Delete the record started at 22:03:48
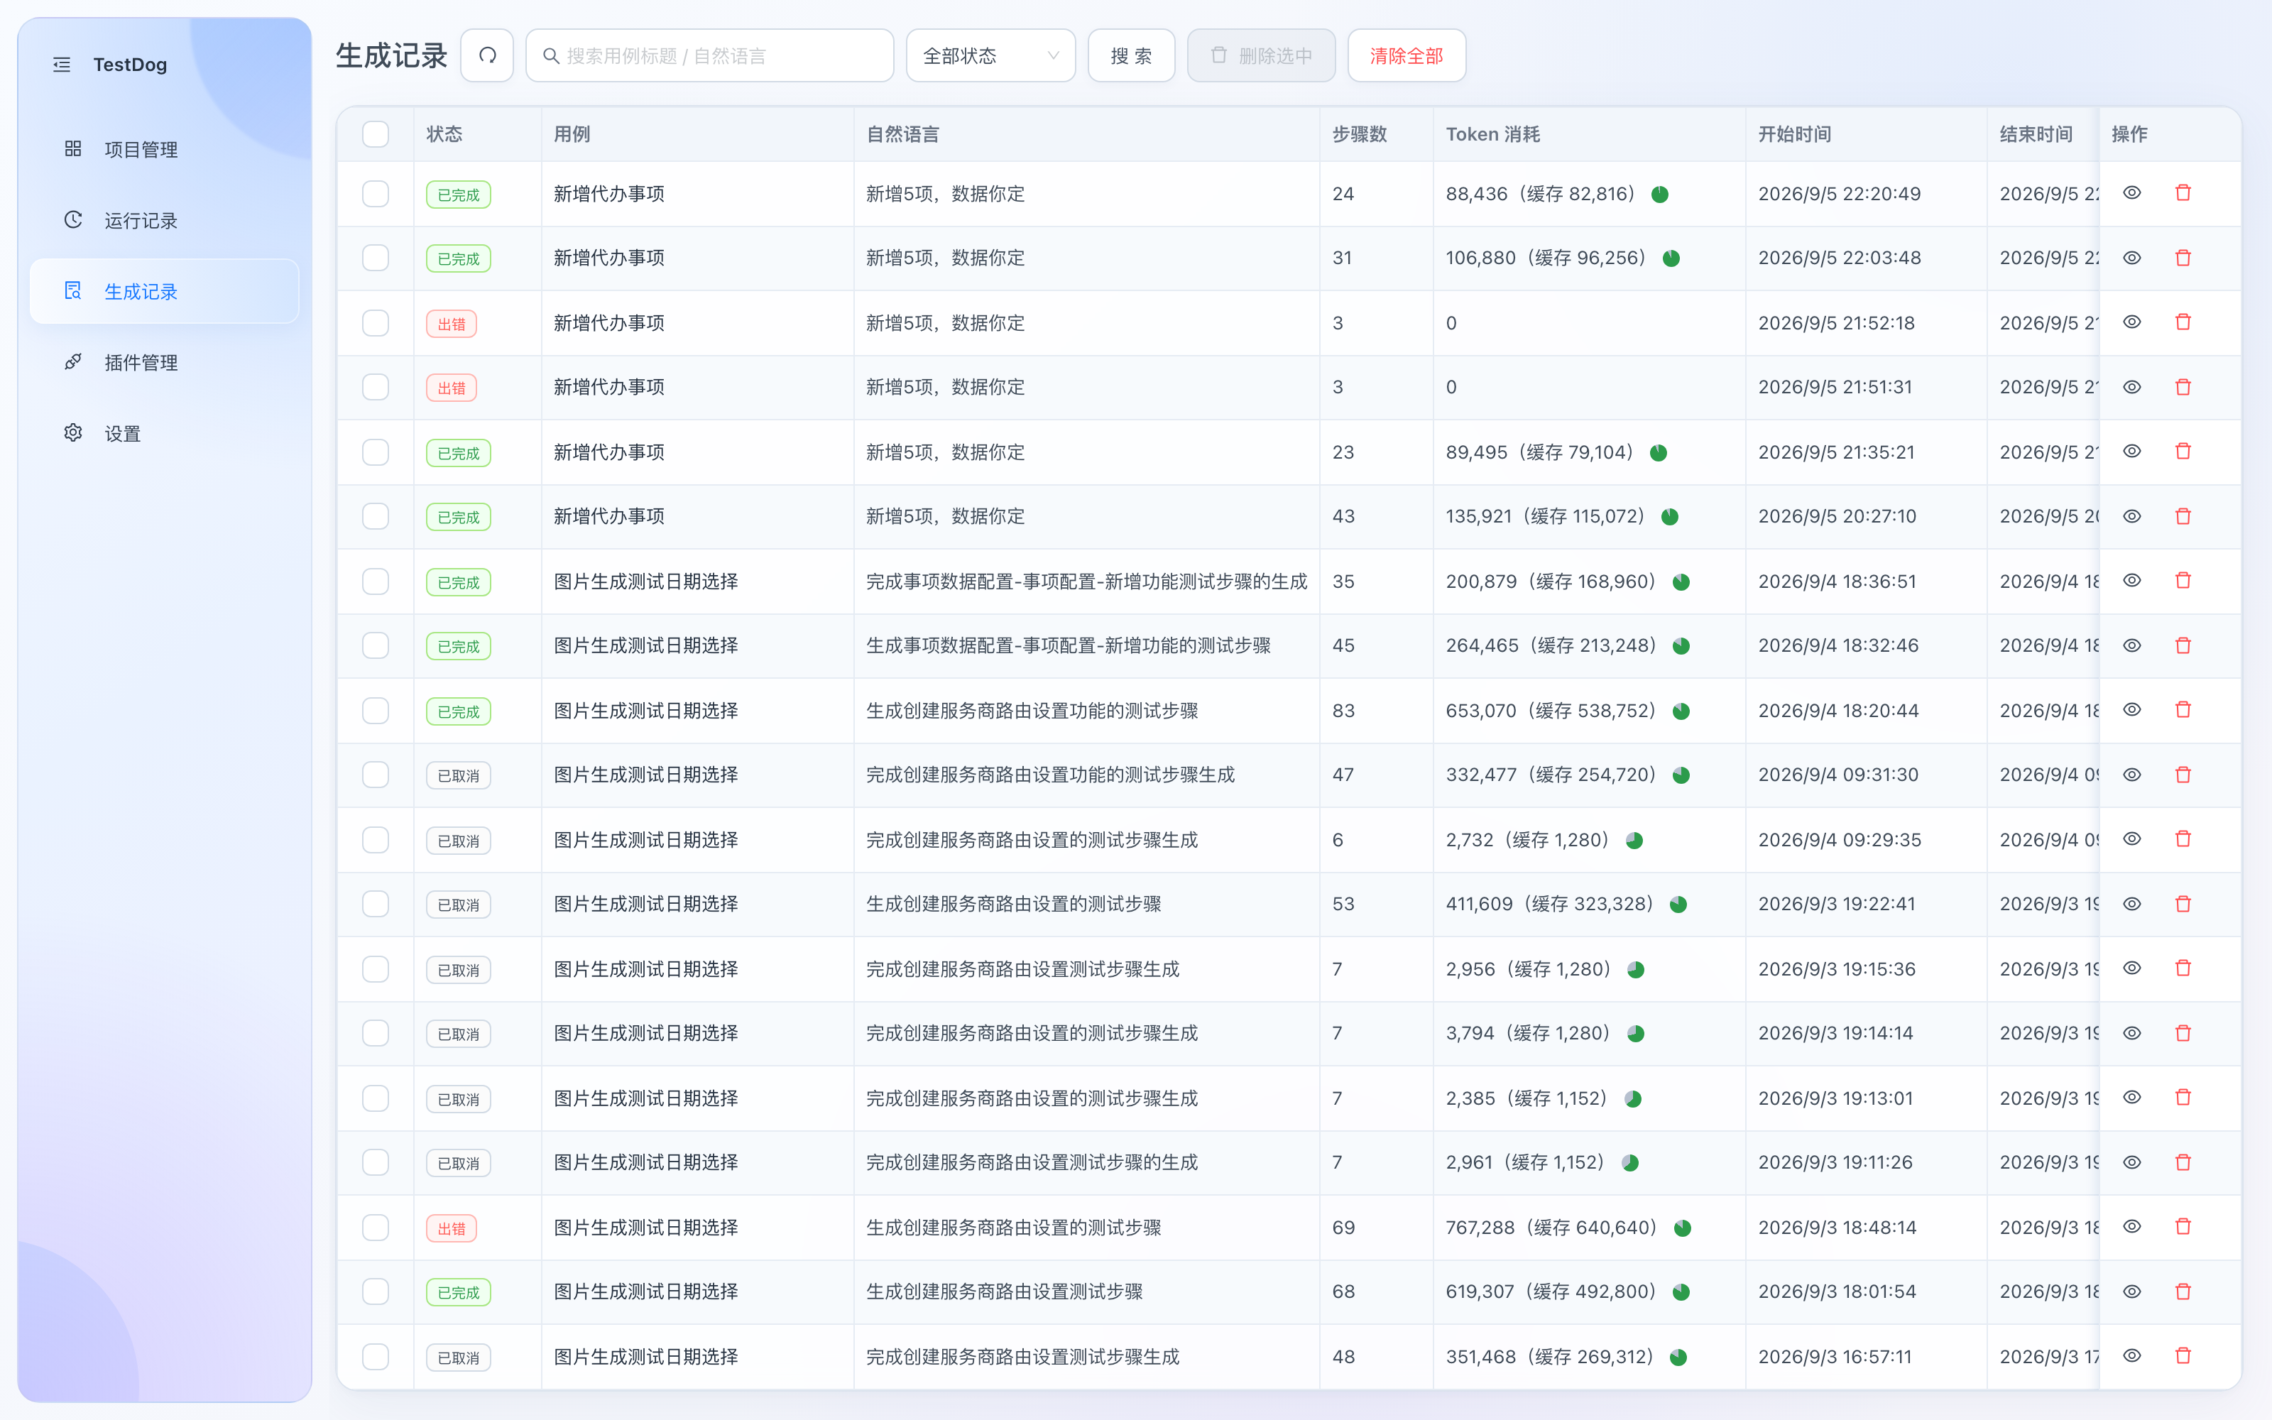 (x=2183, y=258)
